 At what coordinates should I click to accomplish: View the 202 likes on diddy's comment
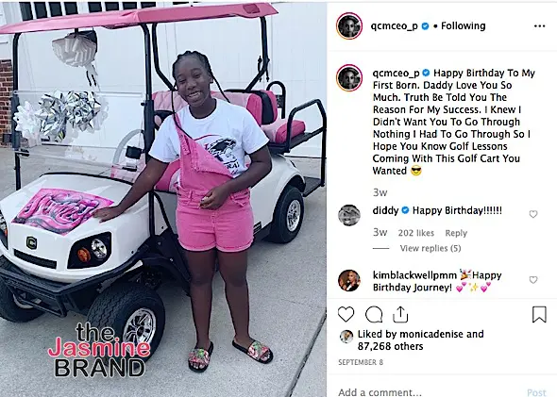click(x=416, y=233)
